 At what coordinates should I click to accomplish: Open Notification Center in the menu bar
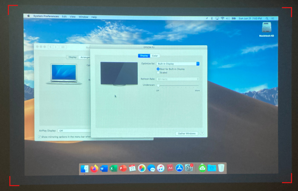[x=273, y=18]
